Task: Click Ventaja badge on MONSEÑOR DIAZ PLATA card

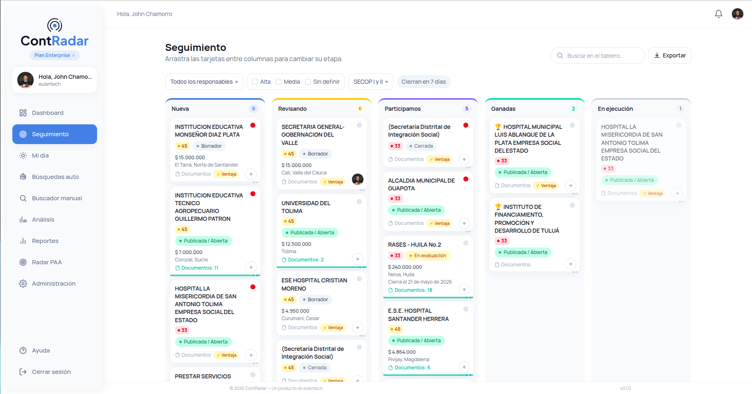Action: (226, 174)
